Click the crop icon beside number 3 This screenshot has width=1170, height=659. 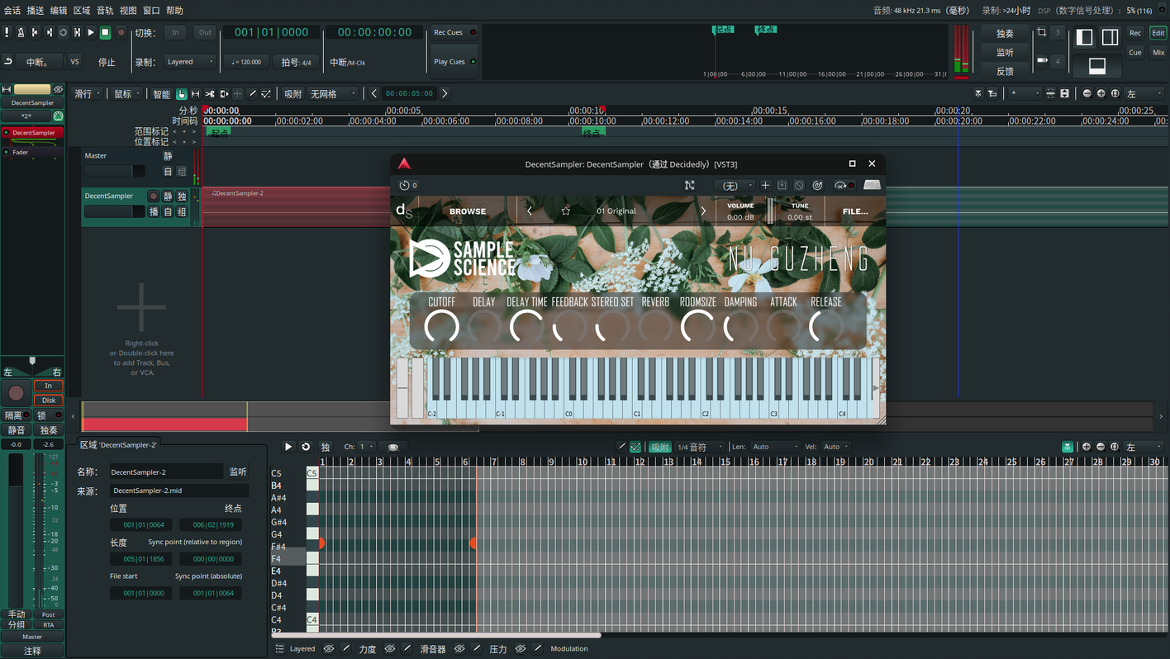[x=1041, y=32]
